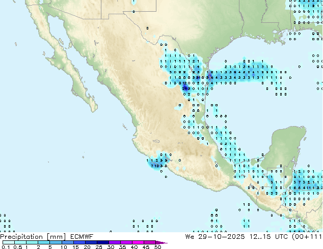
Task: Select the 45–50 mm legend swatch
Action: pos(150,242)
